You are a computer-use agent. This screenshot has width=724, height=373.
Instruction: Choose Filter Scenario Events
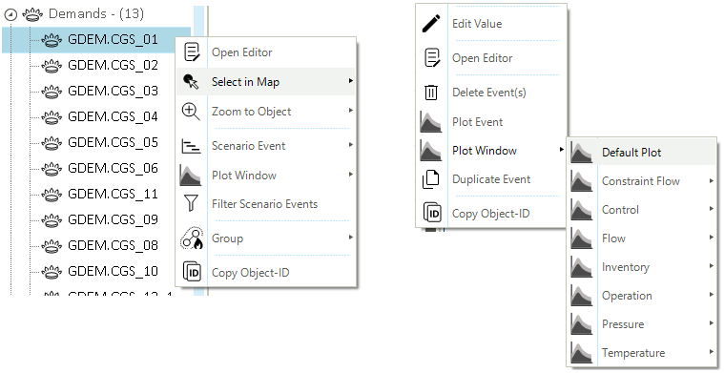click(265, 204)
